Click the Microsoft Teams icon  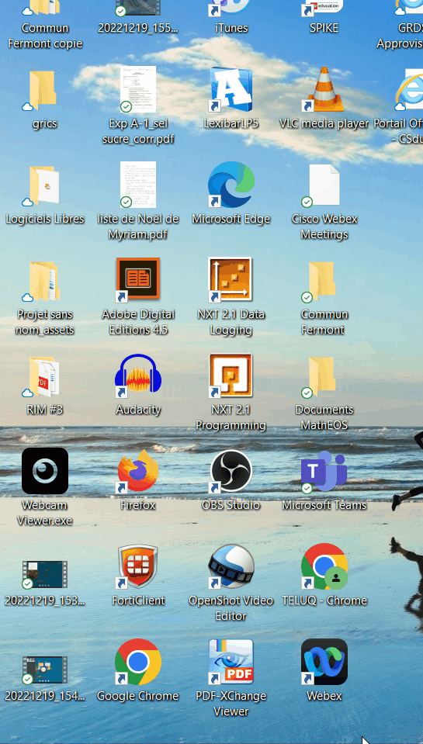click(x=324, y=471)
